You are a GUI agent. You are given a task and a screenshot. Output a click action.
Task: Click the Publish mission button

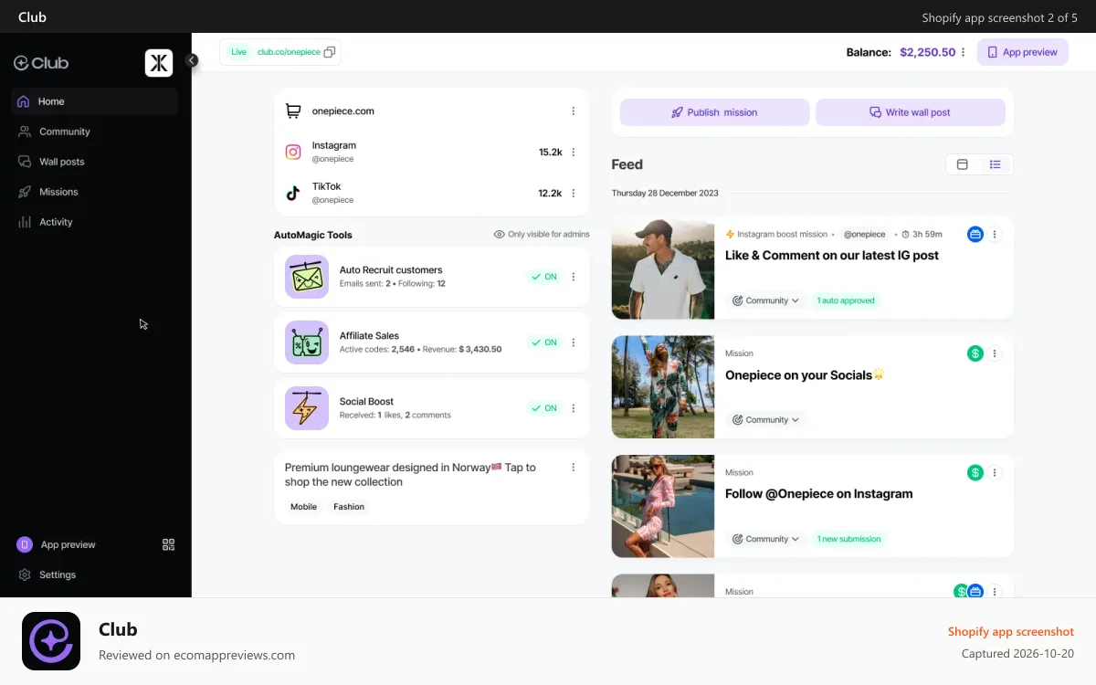(714, 112)
